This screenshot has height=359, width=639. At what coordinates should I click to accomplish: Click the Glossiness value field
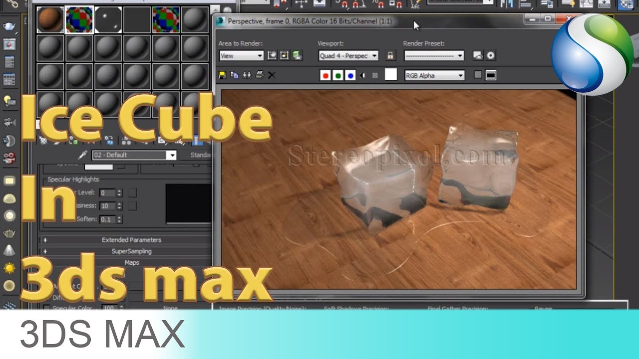107,206
